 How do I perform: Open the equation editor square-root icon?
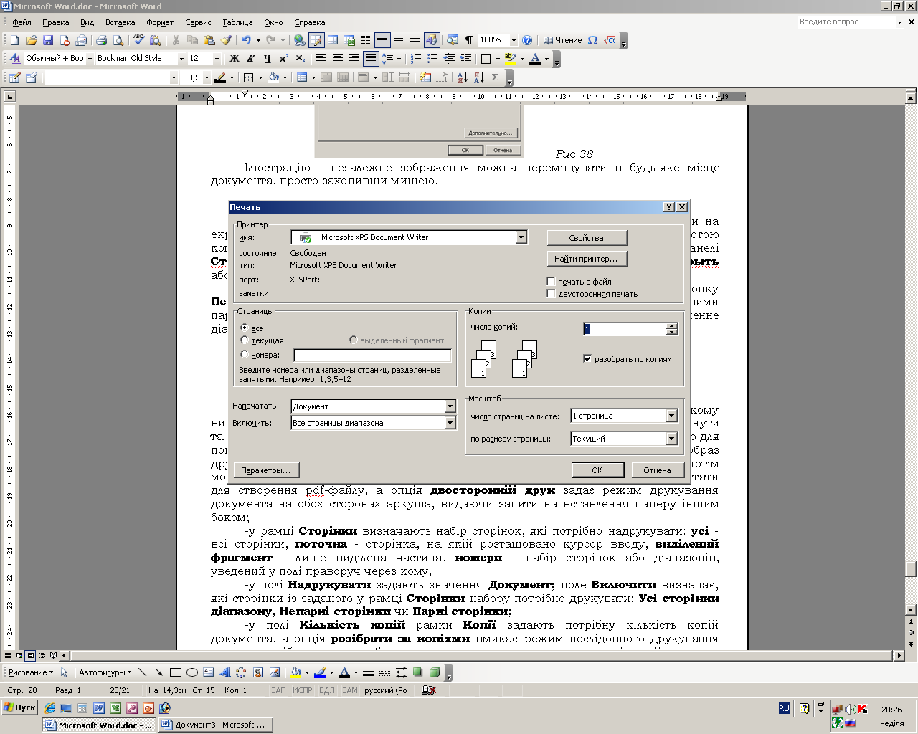point(610,40)
